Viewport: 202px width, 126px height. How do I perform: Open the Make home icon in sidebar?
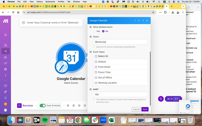[5, 34]
